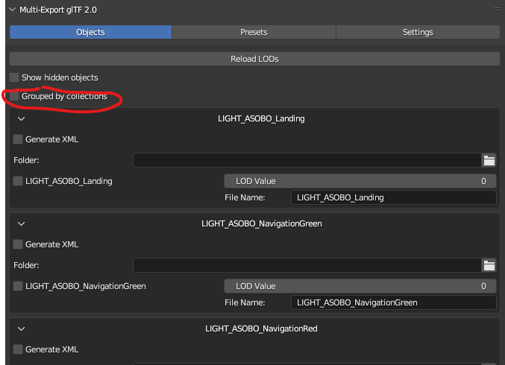This screenshot has width=505, height=365.
Task: Enable Generate XML for LIGHT_ASOBO_NavigationGreen
Action: pos(18,244)
